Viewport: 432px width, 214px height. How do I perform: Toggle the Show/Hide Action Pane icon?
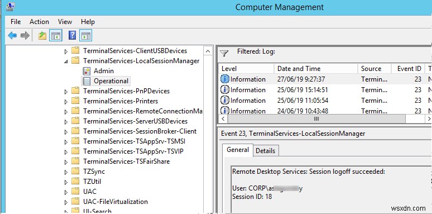tap(86, 36)
